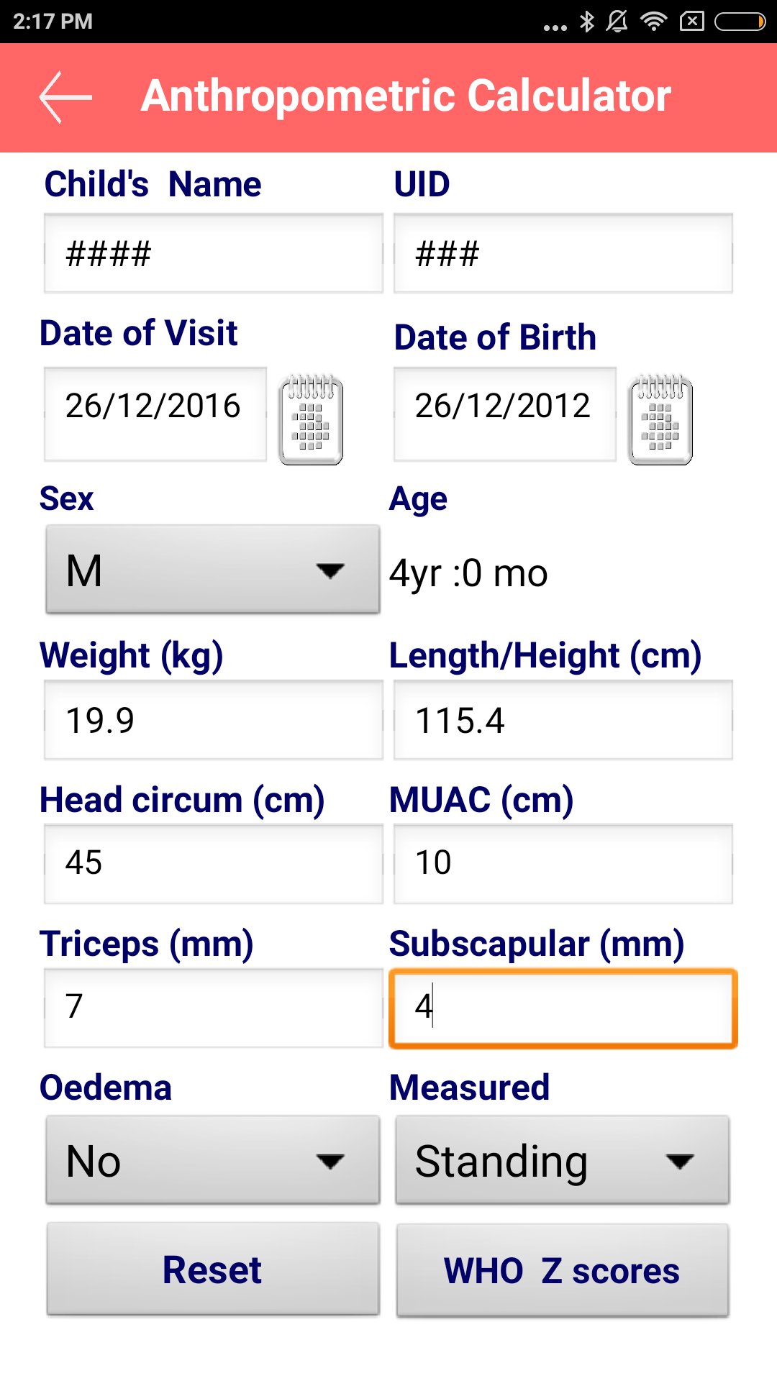
Task: Edit the Weight (kg) field
Action: coord(213,720)
